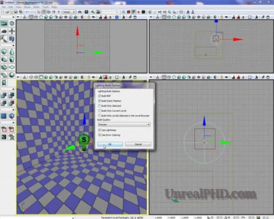The image size is (274, 219).
Task: Click the Add Volume icon
Action: [12, 116]
